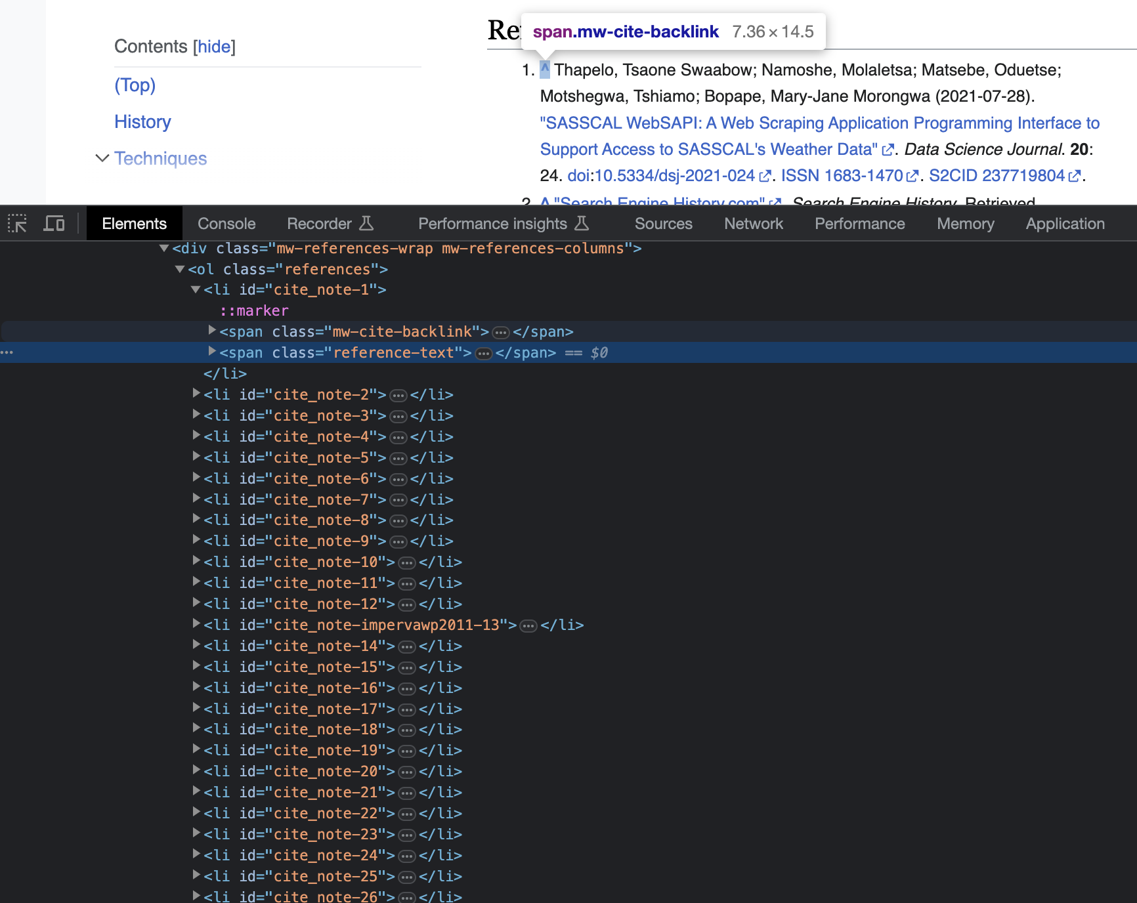The image size is (1137, 903).
Task: Click the ellipsis badge for cite_note-2
Action: coord(398,396)
